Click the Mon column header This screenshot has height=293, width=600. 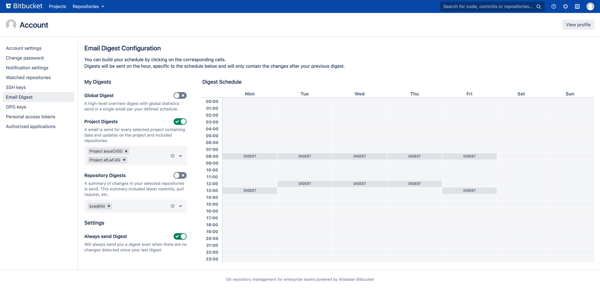coord(250,94)
